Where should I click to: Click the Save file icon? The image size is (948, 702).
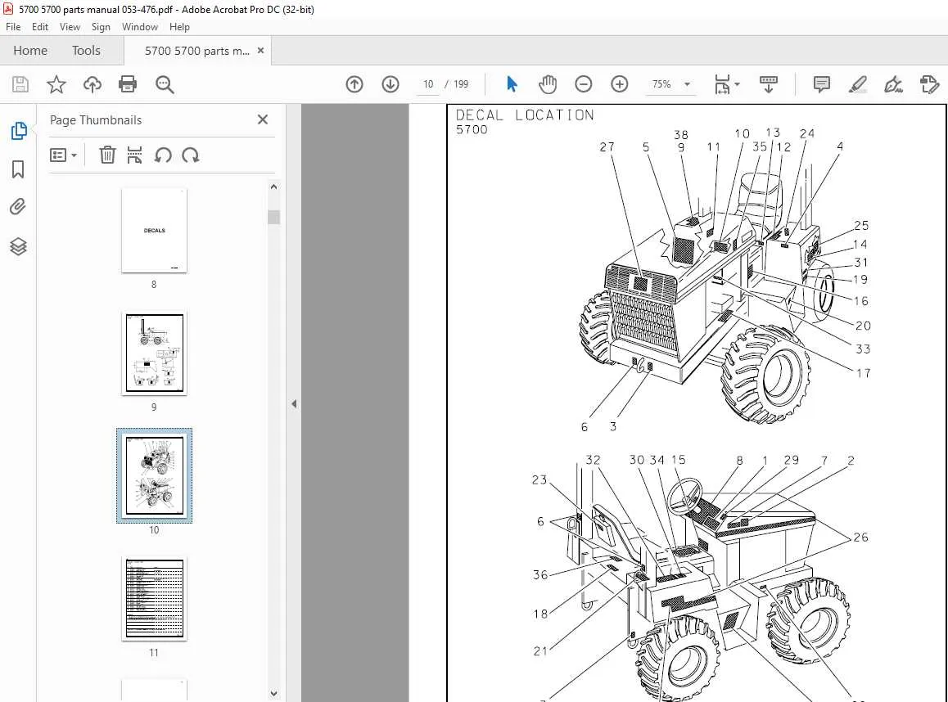20,84
